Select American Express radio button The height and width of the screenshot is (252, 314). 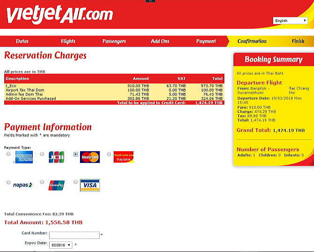[x=8, y=154]
